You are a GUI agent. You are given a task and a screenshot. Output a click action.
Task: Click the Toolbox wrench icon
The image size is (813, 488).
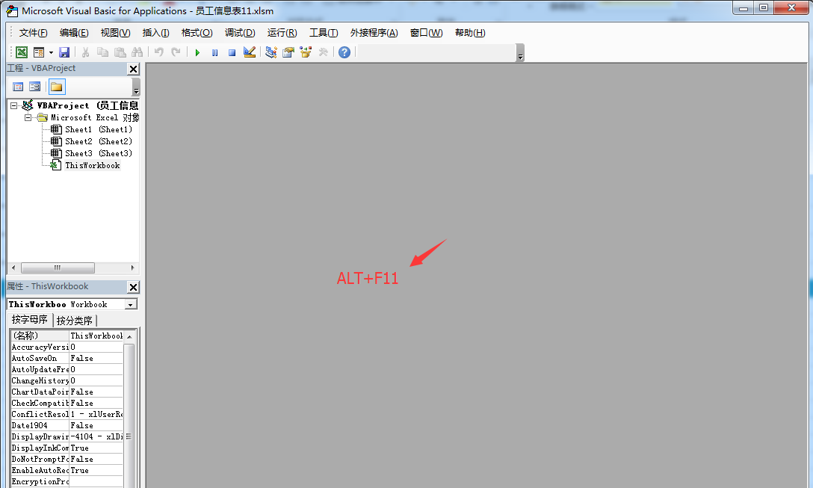tap(323, 52)
